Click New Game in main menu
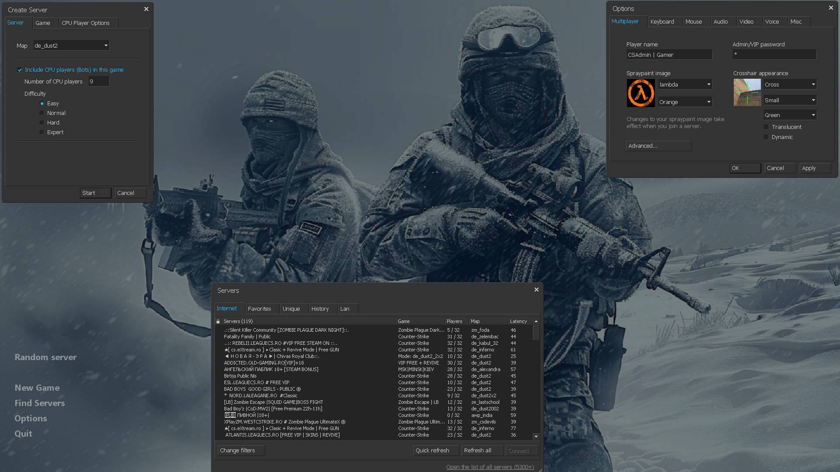The image size is (840, 472). (x=37, y=388)
